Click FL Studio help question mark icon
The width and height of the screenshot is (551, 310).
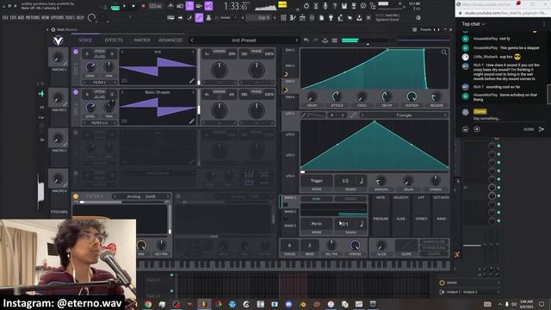[335, 6]
